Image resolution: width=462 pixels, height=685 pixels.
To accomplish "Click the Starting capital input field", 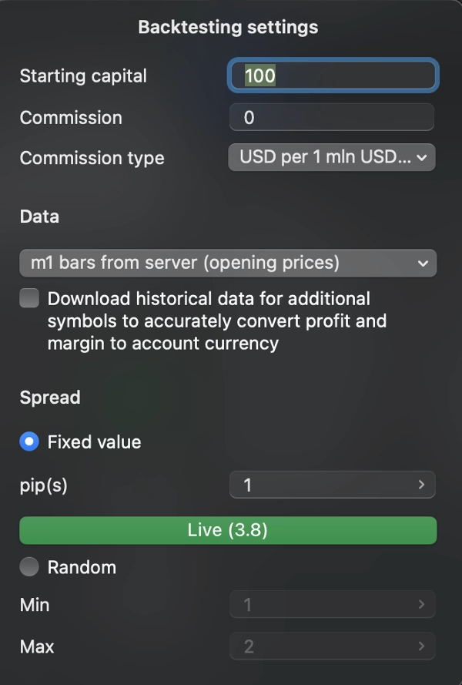I will point(333,76).
